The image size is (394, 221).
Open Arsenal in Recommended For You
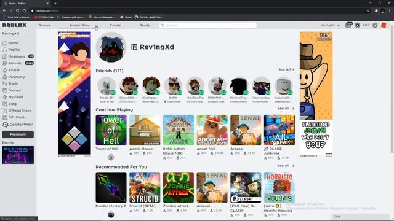coord(212,187)
